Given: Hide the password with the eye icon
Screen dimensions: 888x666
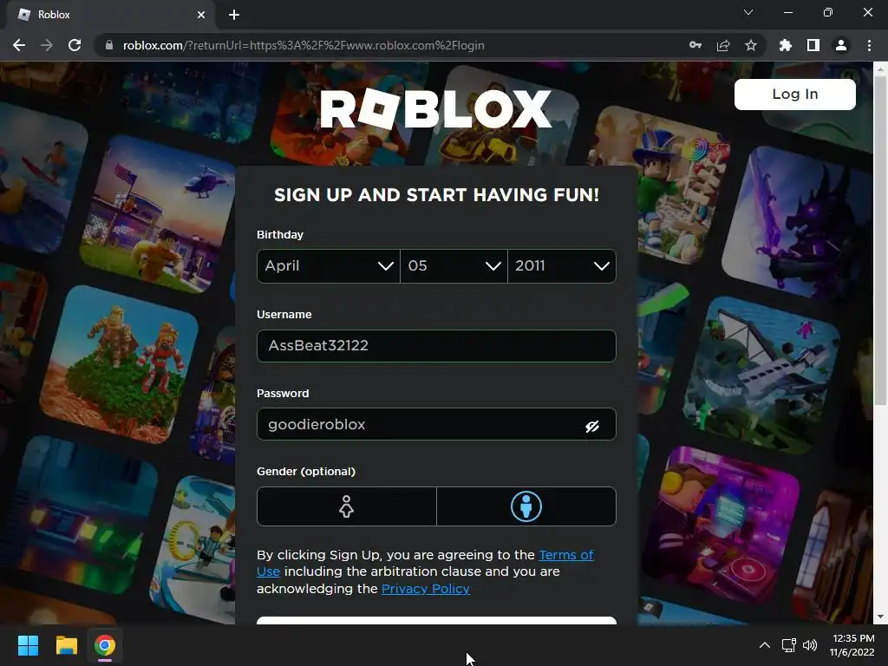Looking at the screenshot, I should [x=592, y=427].
